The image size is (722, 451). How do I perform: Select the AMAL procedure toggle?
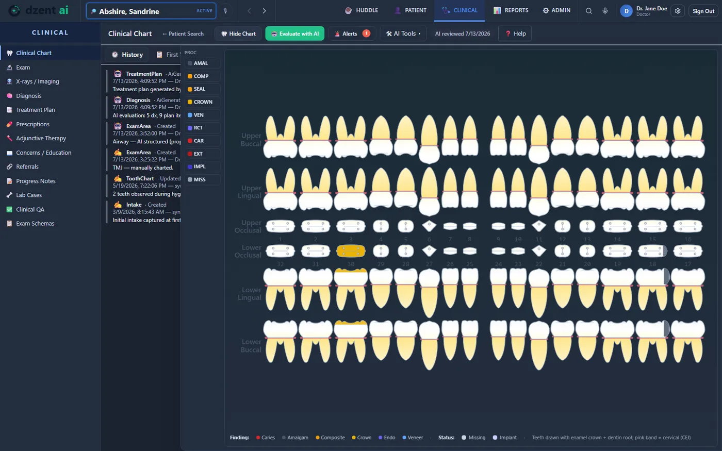click(x=203, y=63)
